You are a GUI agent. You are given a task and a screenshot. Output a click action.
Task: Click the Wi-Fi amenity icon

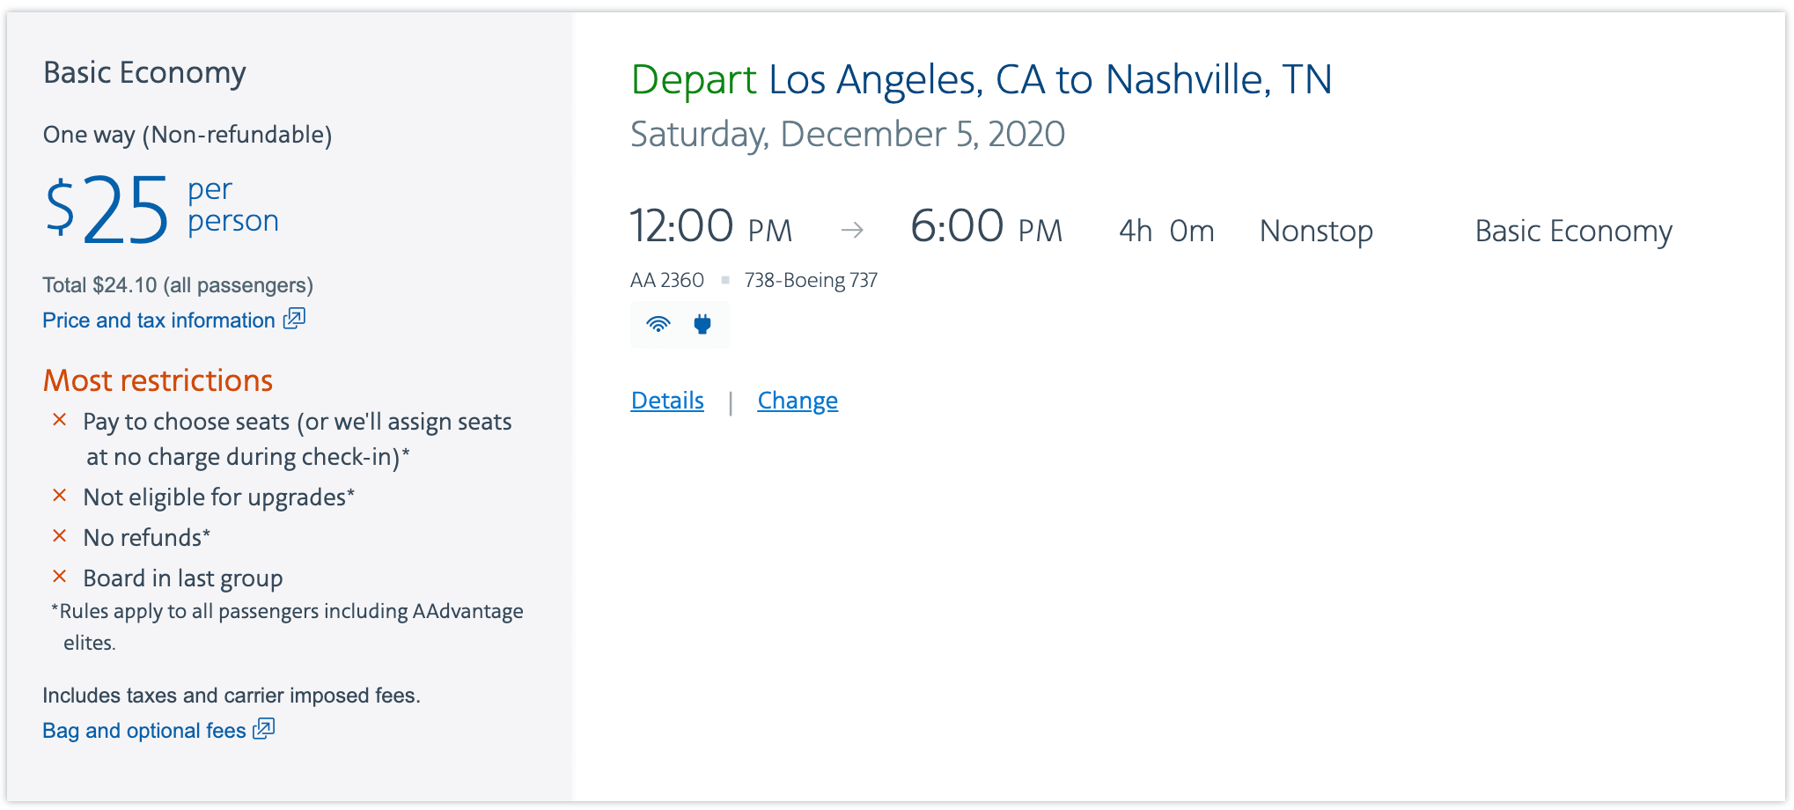point(658,324)
